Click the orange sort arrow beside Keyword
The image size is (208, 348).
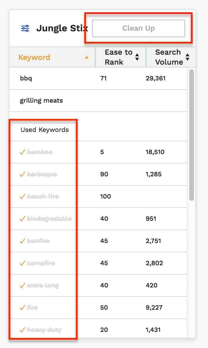tap(86, 57)
